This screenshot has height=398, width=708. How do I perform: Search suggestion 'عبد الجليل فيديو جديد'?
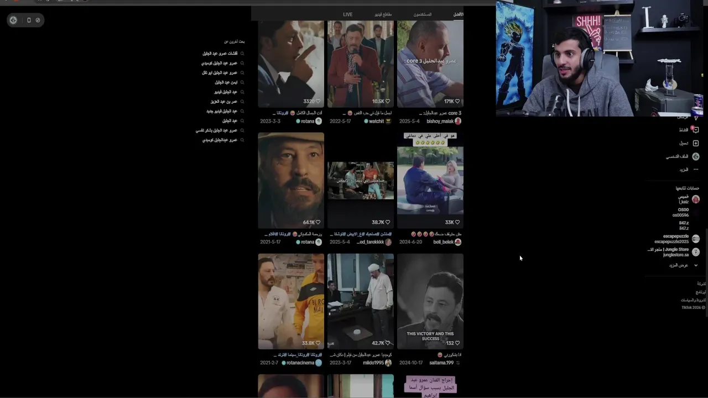pyautogui.click(x=222, y=111)
